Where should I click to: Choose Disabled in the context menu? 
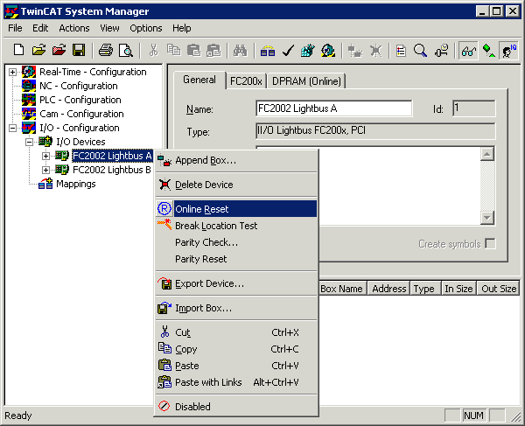tap(236, 407)
